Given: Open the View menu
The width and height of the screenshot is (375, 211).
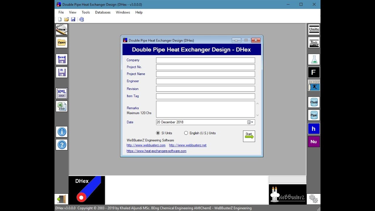Looking at the screenshot, I should coord(73,12).
